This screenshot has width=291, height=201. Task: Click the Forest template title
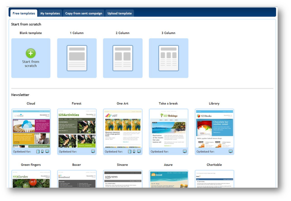tap(76, 103)
